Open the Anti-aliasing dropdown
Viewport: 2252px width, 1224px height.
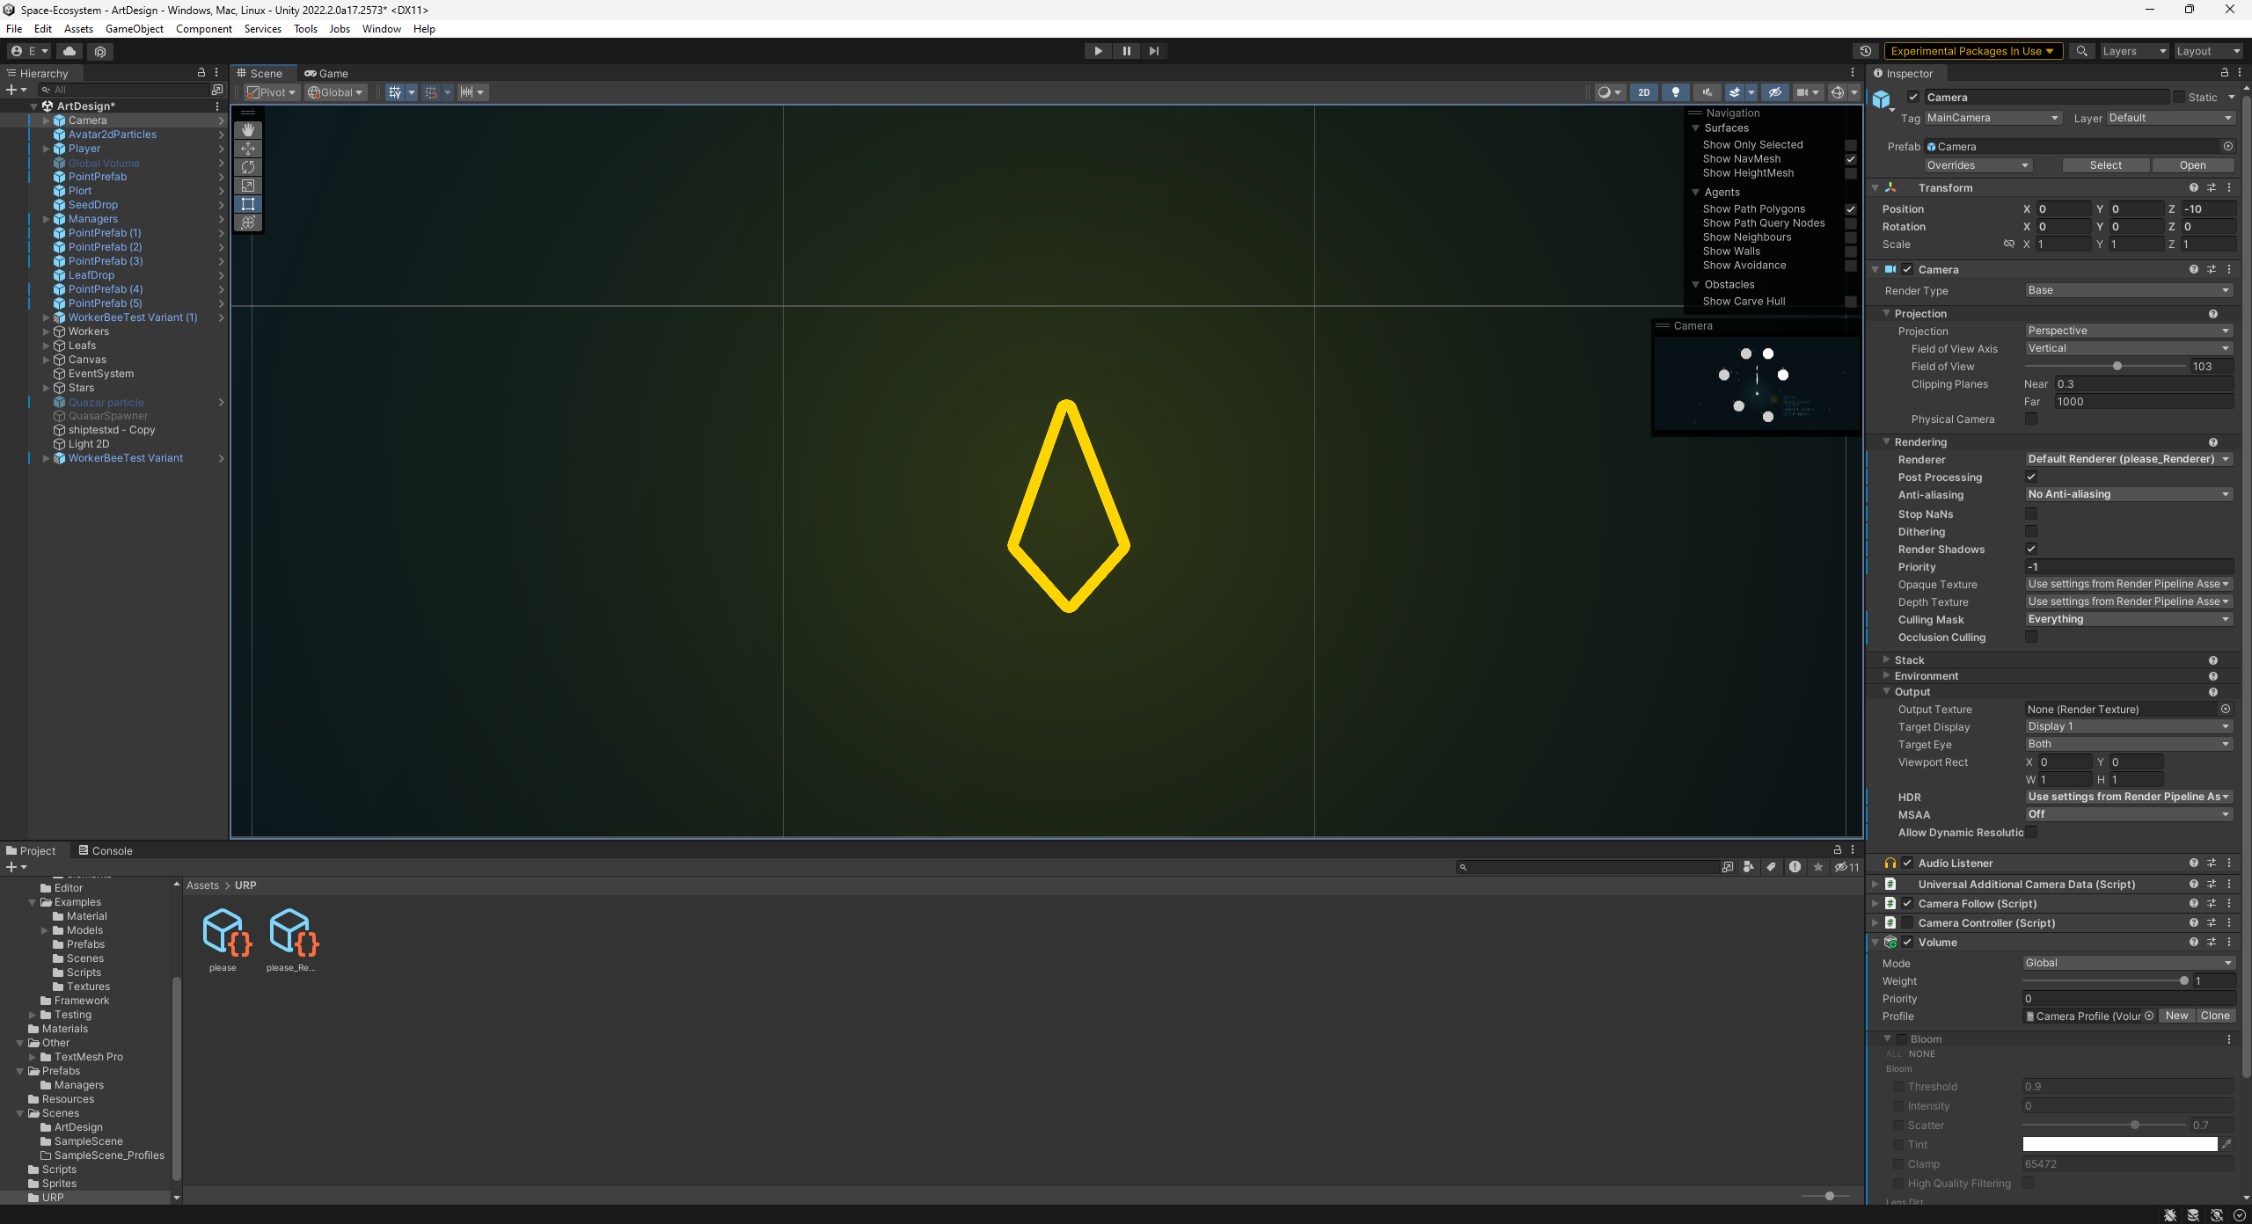[2128, 494]
